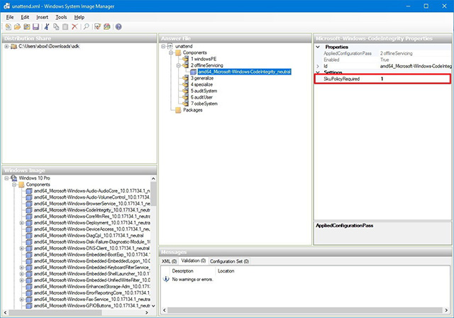
Task: Select the Packages node in Answer File
Action: (x=192, y=110)
